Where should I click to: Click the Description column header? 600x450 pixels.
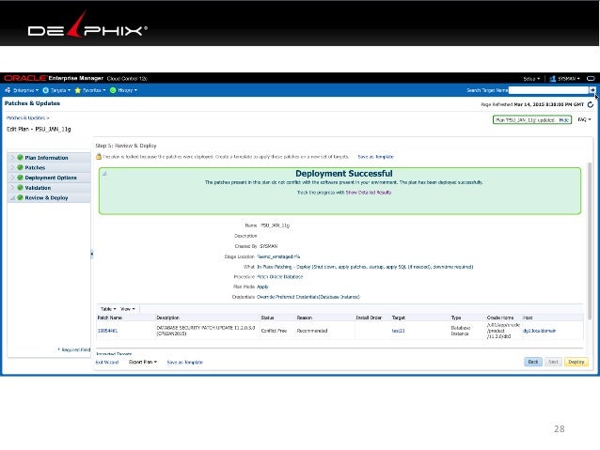(x=167, y=318)
